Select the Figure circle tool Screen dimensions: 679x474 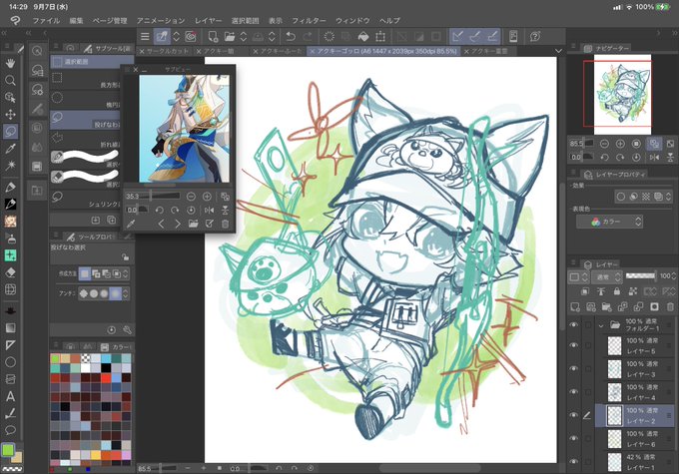coord(10,362)
